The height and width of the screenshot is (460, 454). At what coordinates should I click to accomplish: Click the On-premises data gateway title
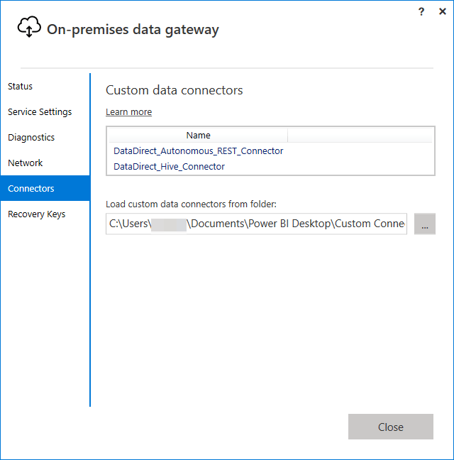[x=133, y=29]
